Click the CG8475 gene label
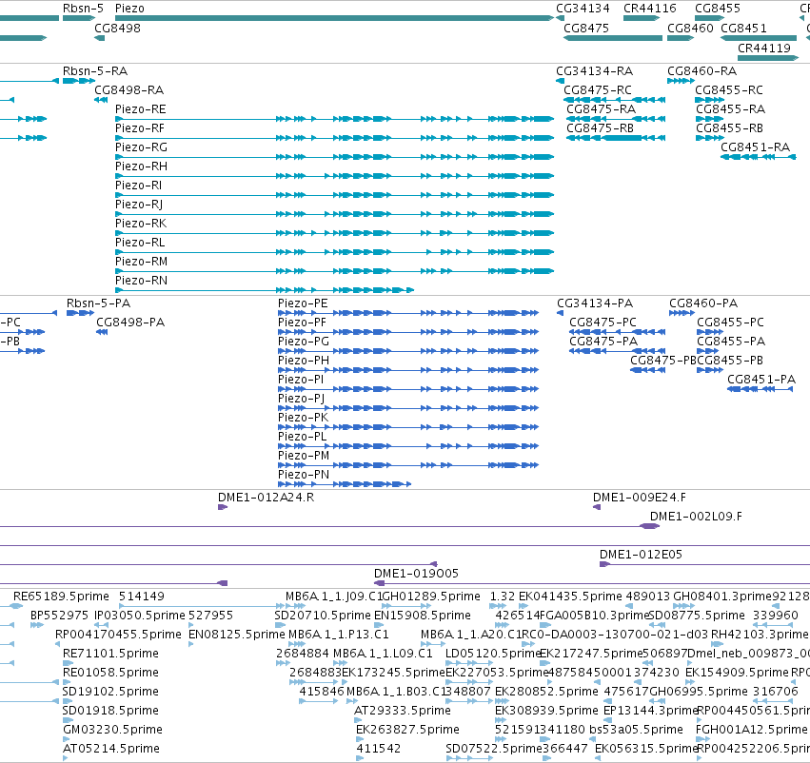This screenshot has height=763, width=810. [x=586, y=28]
